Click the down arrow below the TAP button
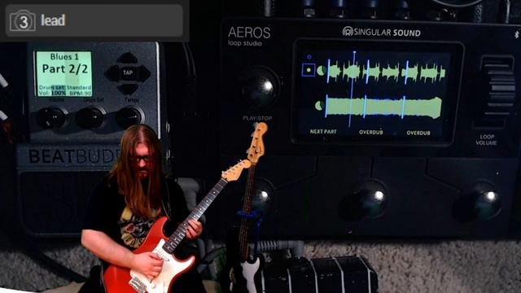This screenshot has width=521, height=293. click(x=127, y=89)
